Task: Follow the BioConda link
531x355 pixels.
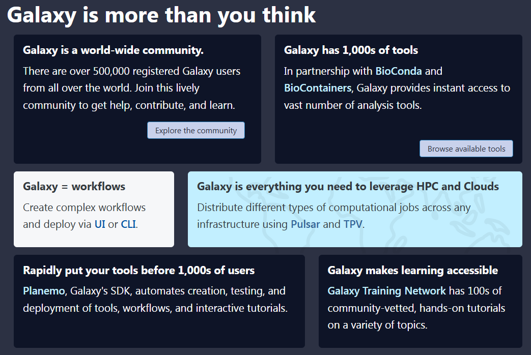Action: point(399,71)
